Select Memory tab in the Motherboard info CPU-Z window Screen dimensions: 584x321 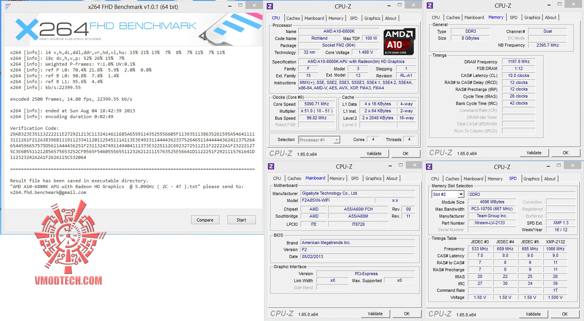coord(337,178)
